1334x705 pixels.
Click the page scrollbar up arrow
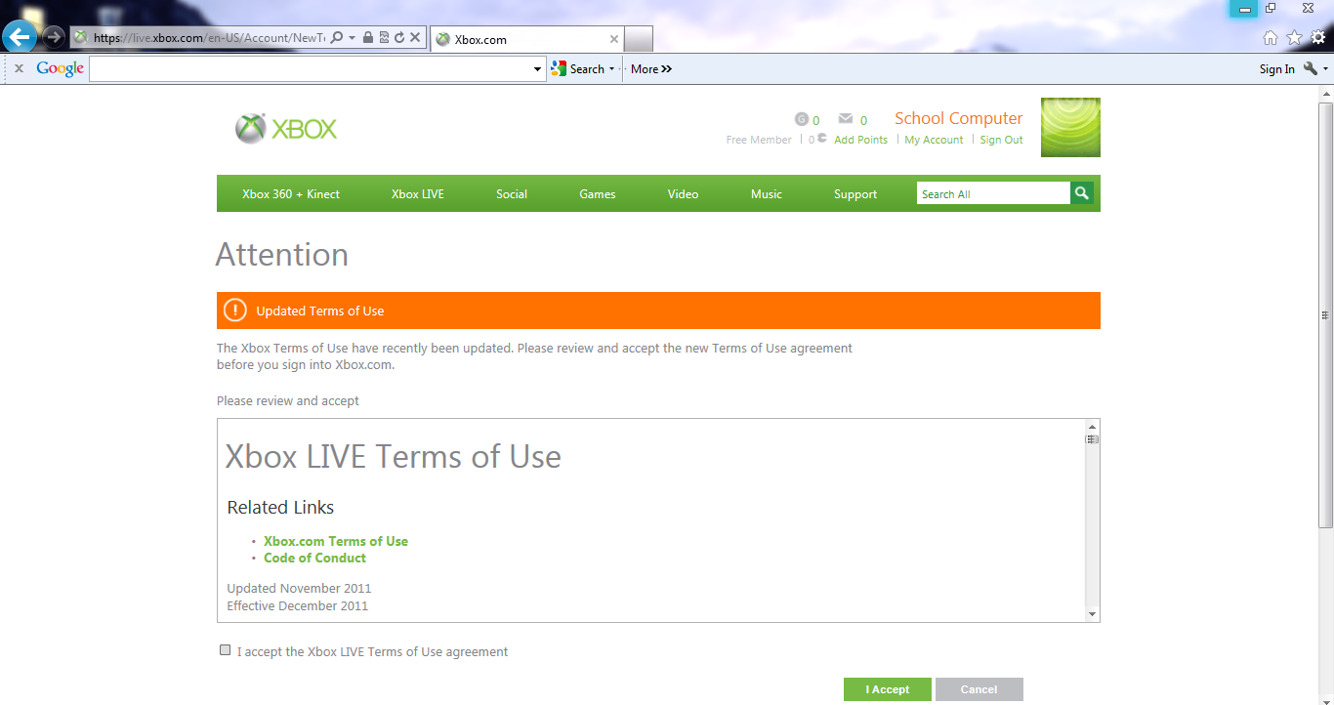(1325, 93)
